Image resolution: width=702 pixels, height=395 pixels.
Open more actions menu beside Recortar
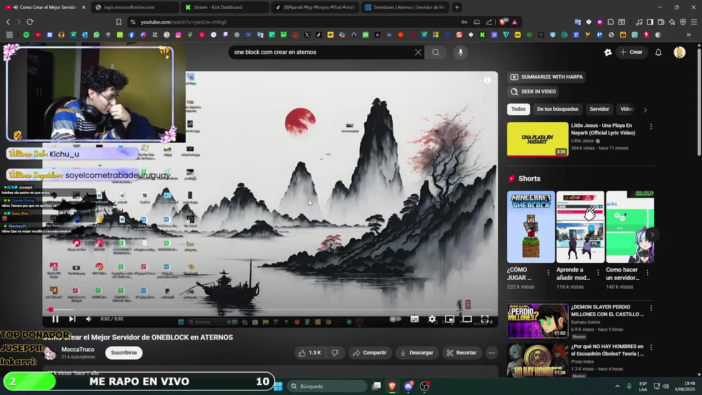pos(492,353)
